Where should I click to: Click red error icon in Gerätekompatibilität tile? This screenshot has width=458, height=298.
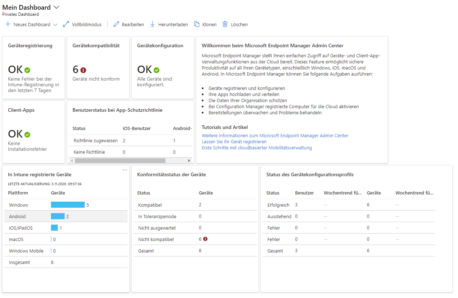(84, 70)
